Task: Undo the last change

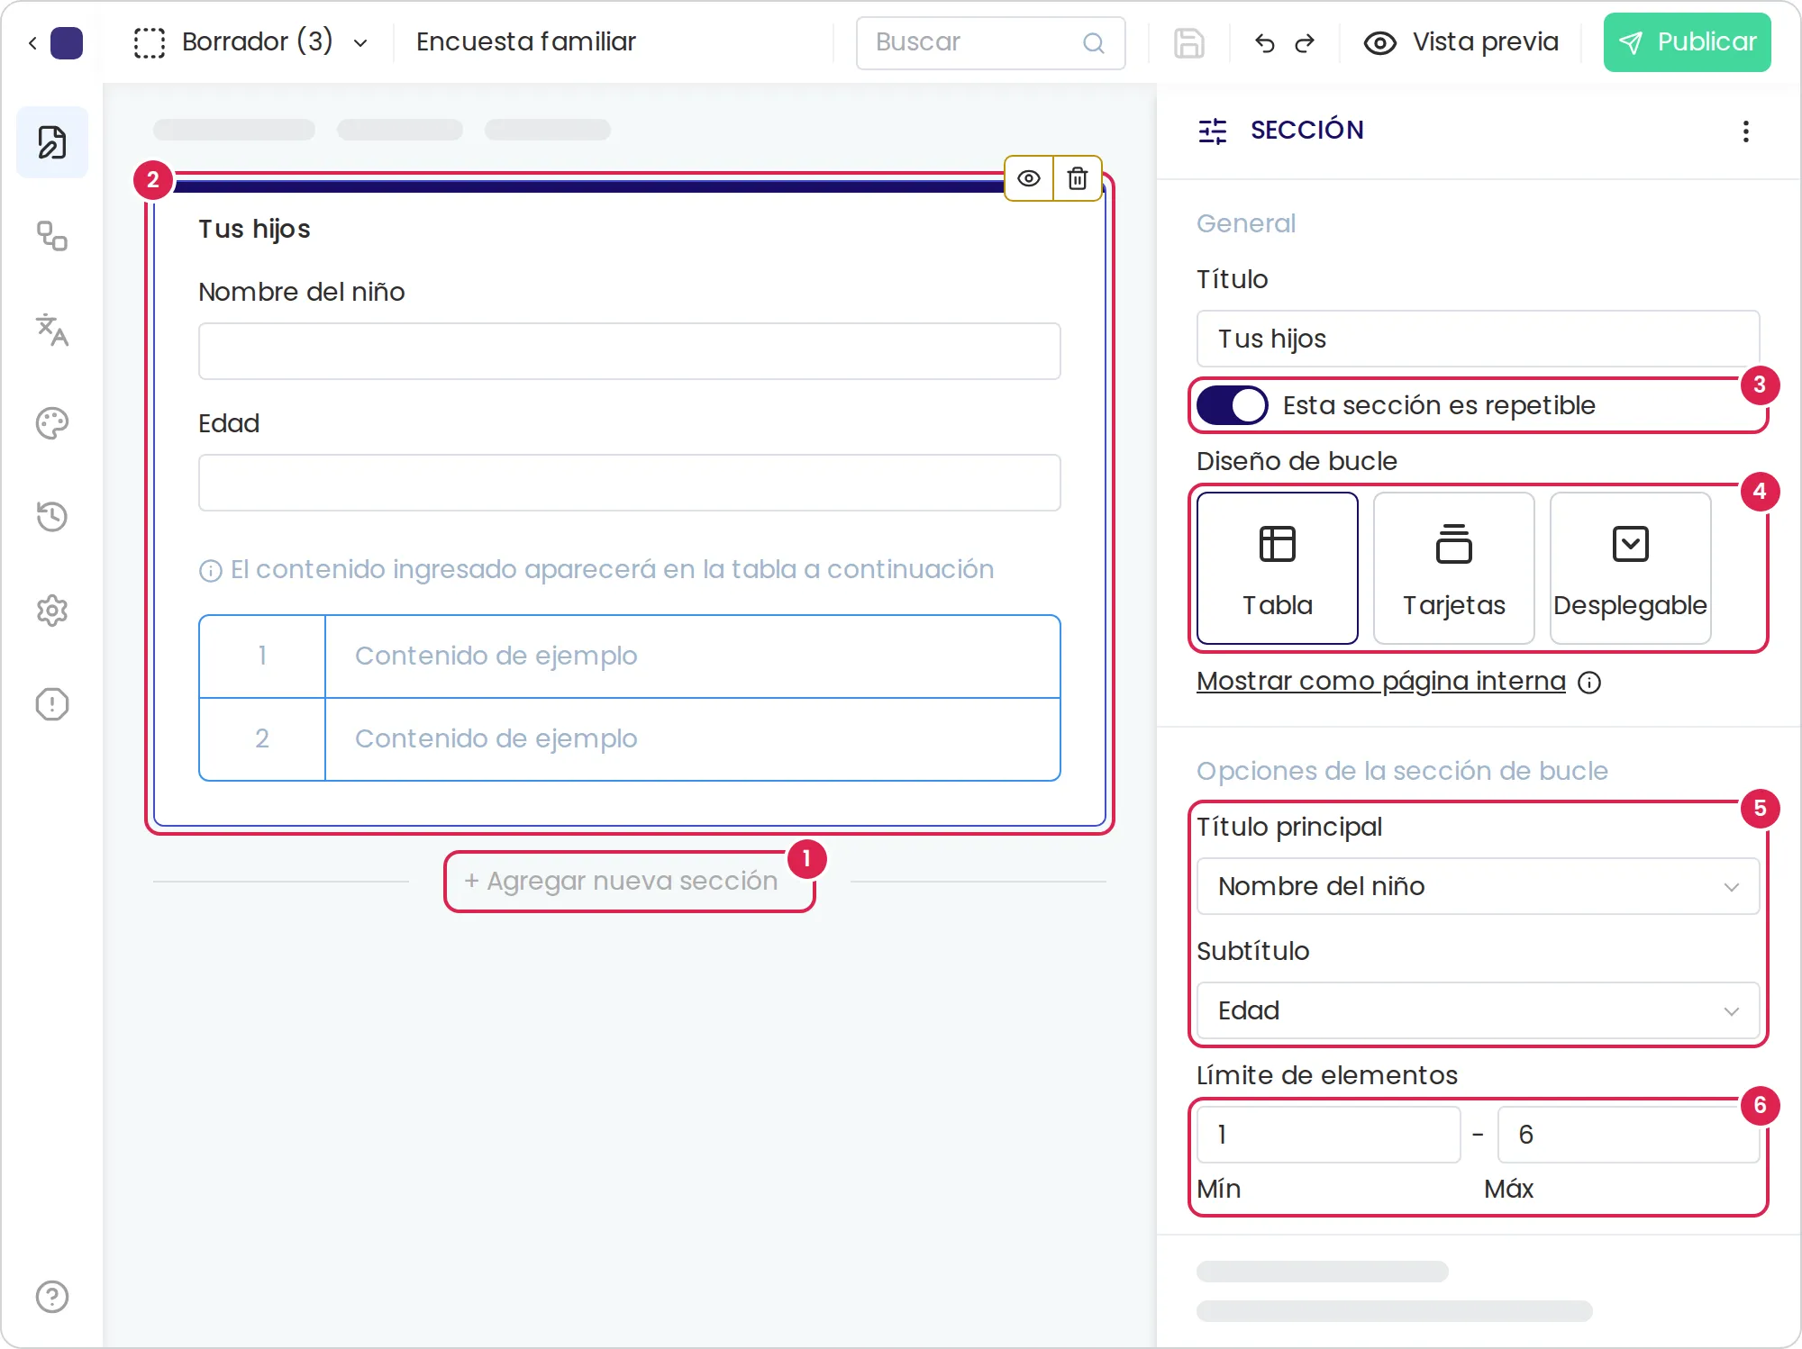Action: [1265, 42]
